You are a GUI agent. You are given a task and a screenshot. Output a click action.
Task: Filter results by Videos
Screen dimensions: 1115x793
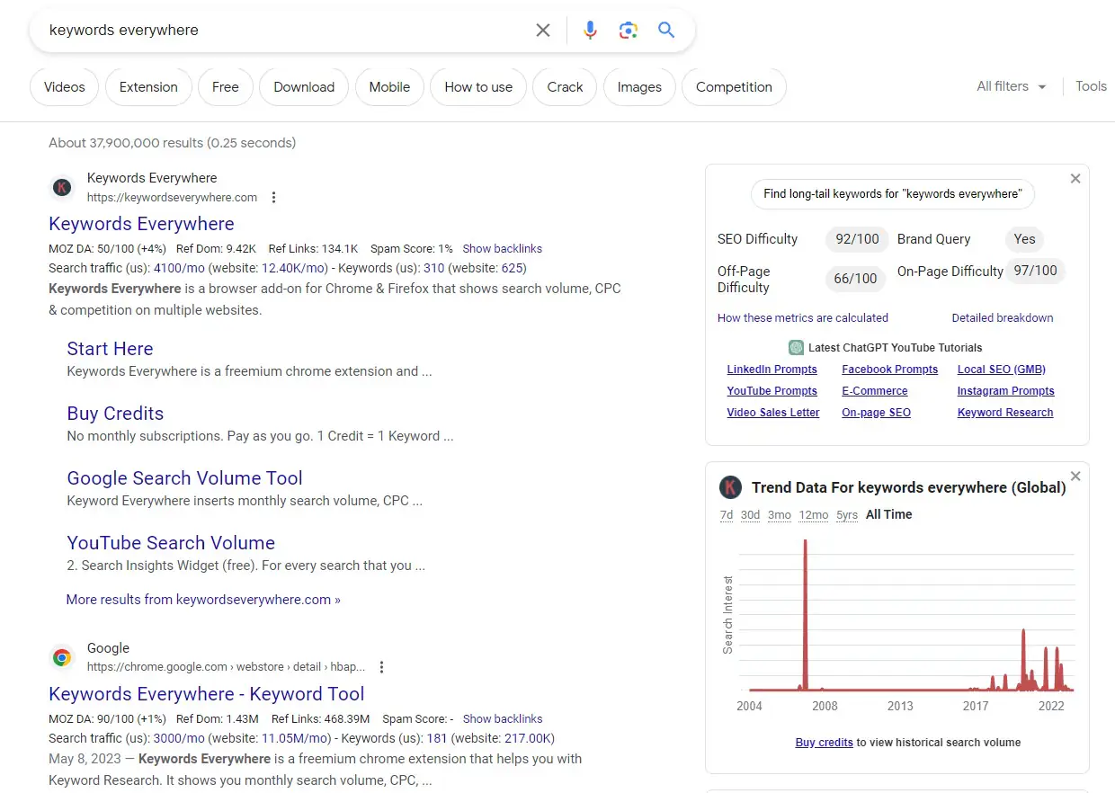coord(65,87)
